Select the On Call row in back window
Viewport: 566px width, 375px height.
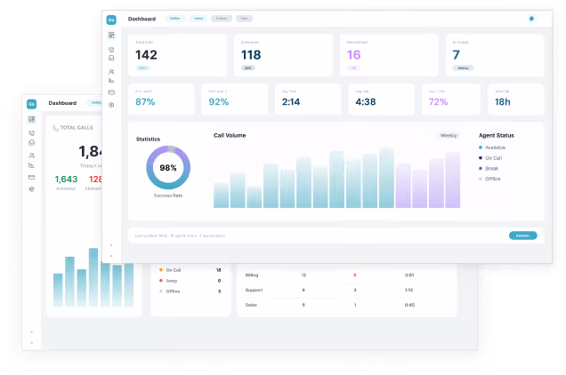(190, 270)
